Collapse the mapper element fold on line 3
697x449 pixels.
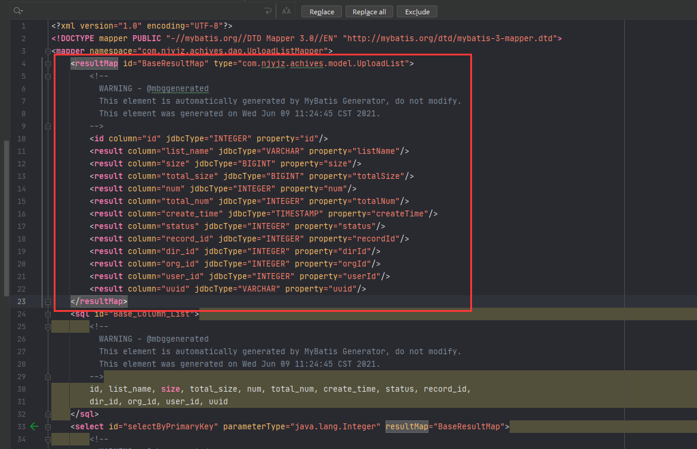(x=48, y=51)
